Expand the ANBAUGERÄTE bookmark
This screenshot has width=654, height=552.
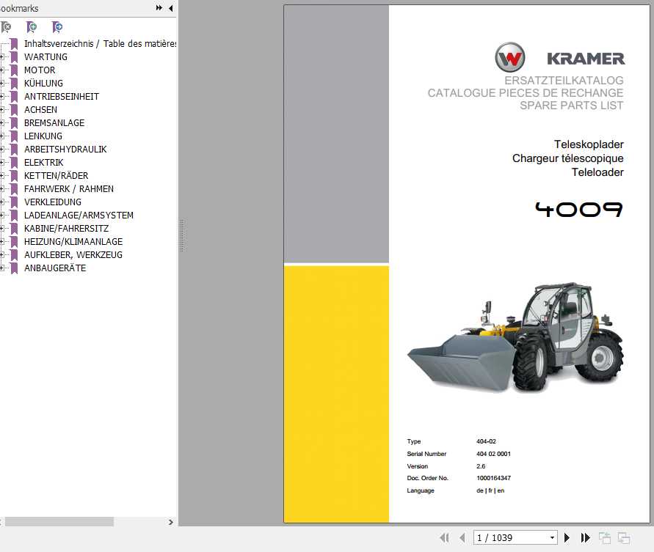point(2,268)
